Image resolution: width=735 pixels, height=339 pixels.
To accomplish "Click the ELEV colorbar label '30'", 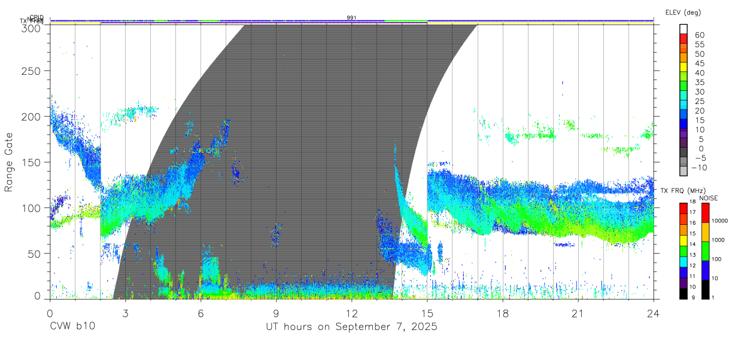I will tap(699, 92).
